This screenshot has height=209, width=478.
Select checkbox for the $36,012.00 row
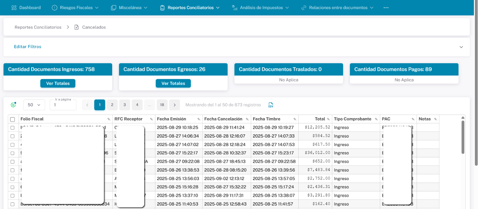[x=13, y=153]
